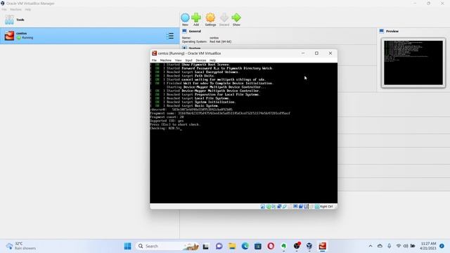Open the weather widget showing 32°C

tap(21, 246)
